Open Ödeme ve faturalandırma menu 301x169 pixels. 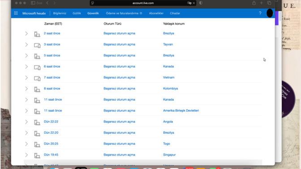point(124,13)
